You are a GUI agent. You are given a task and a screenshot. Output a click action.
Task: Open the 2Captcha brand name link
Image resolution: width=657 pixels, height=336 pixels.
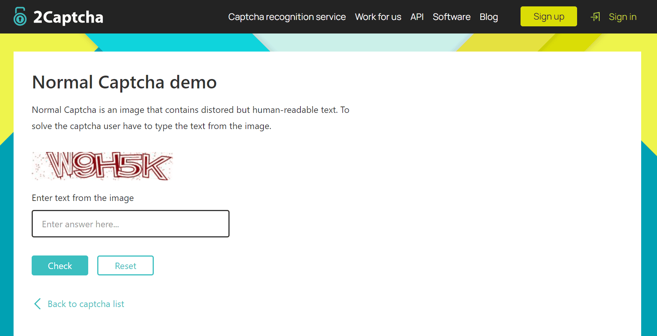[68, 17]
